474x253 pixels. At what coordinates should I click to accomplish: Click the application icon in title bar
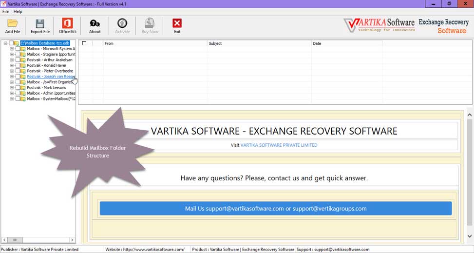tap(3, 4)
